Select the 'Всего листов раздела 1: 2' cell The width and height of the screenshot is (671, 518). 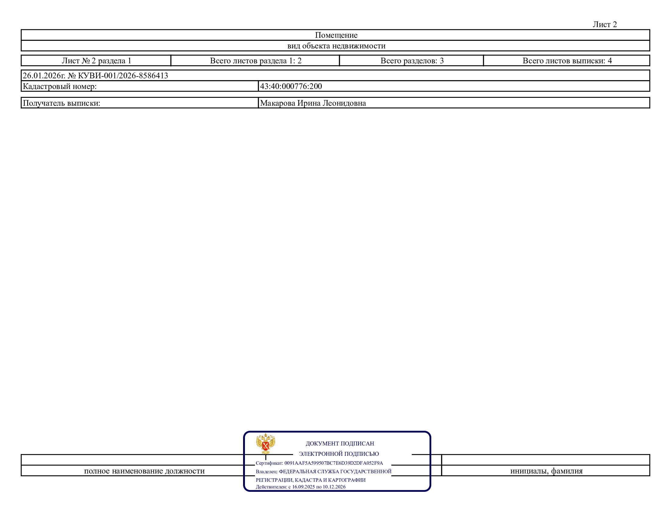pyautogui.click(x=256, y=60)
